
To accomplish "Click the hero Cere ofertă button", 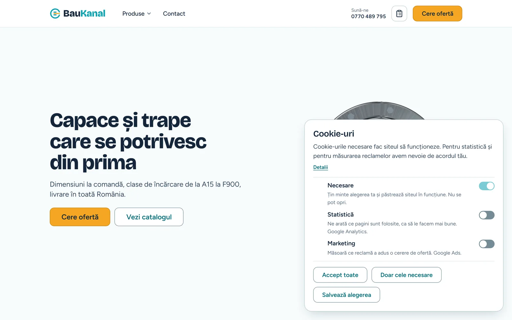I will (80, 217).
